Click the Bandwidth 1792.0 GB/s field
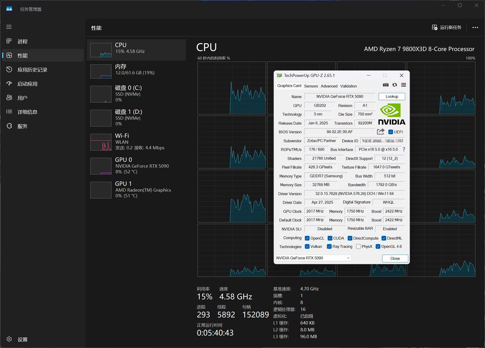Image resolution: width=485 pixels, height=348 pixels. 386,185
